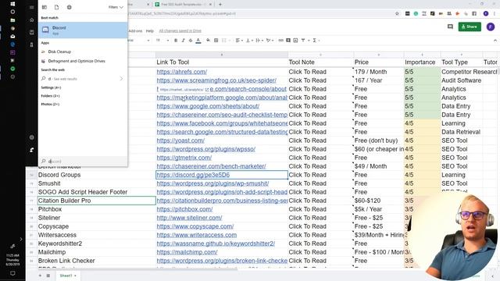Apply strikethrough from the toolbar
500x281 pixels.
click(191, 41)
